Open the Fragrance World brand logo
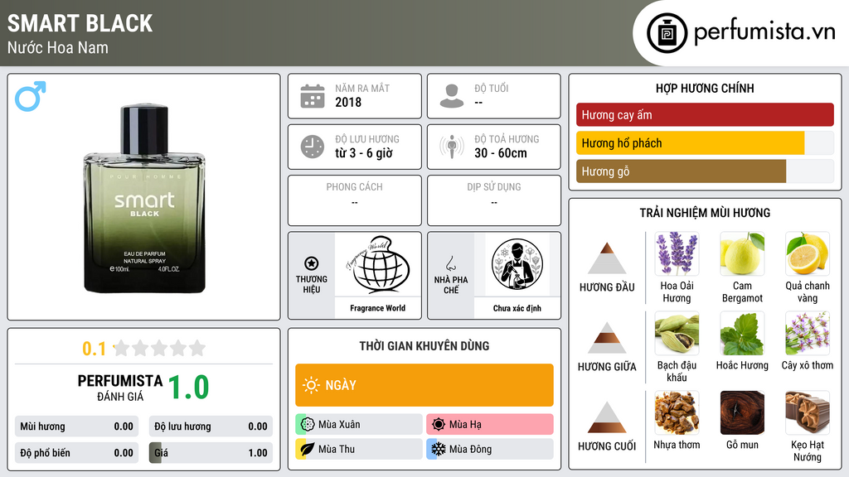 tap(378, 264)
